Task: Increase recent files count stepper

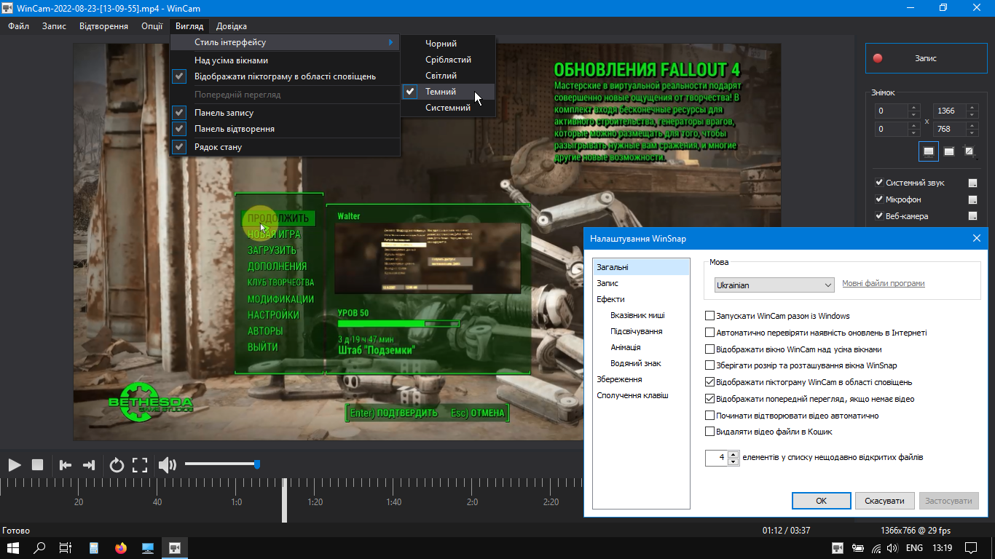Action: (x=733, y=454)
